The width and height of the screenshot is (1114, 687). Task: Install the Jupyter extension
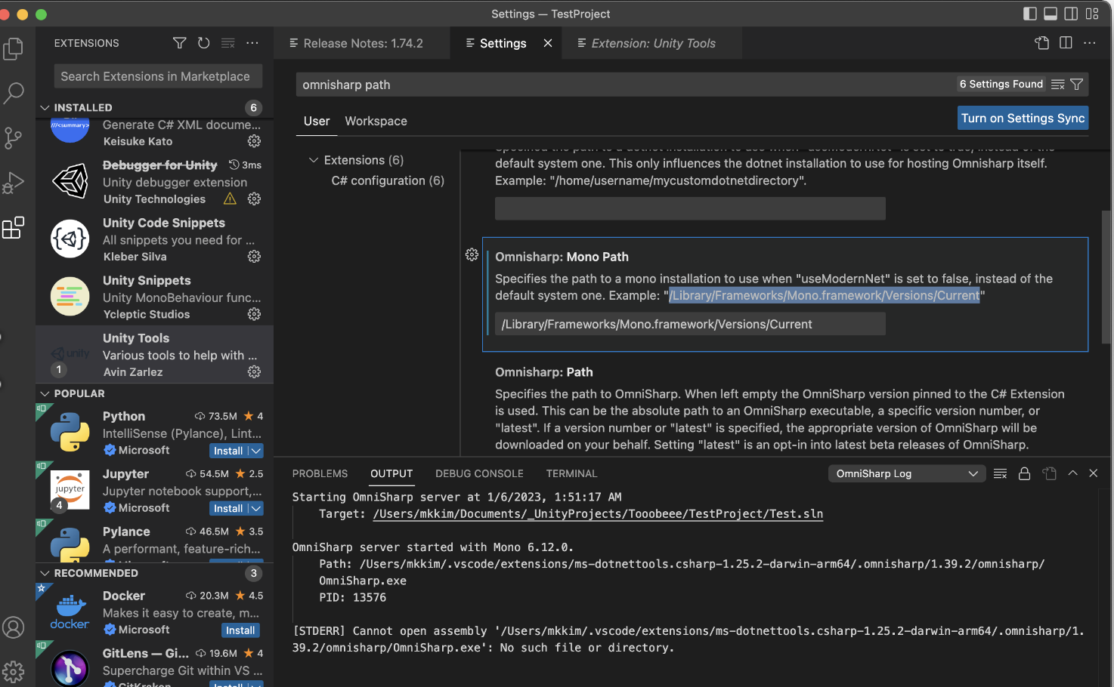click(x=228, y=509)
